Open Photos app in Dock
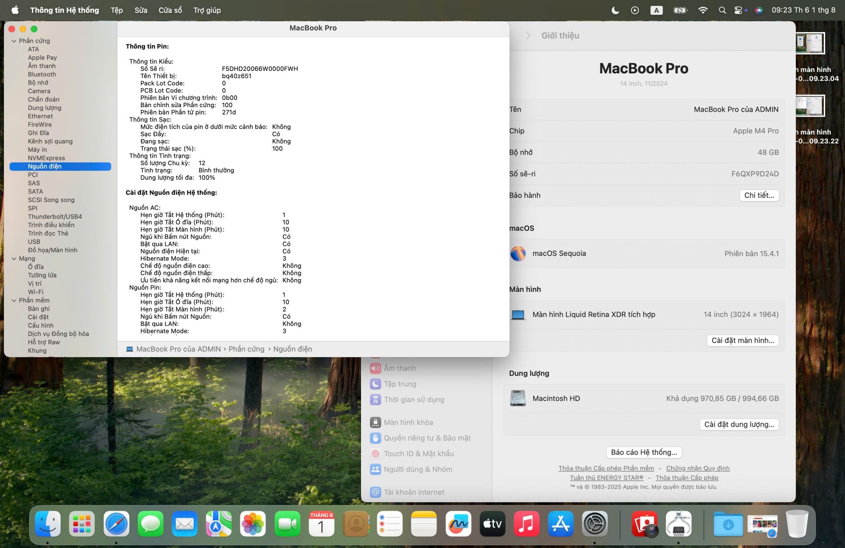Image resolution: width=845 pixels, height=548 pixels. click(x=253, y=524)
